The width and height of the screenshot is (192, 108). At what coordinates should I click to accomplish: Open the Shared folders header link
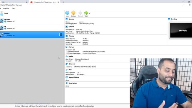pyautogui.click(x=74, y=77)
